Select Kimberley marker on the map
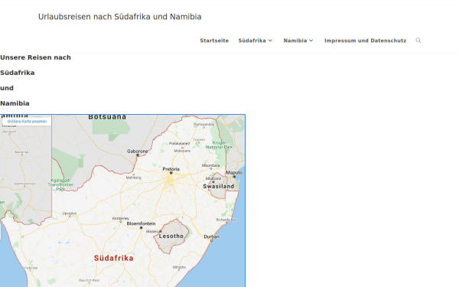This screenshot has height=287, width=459. point(121,221)
